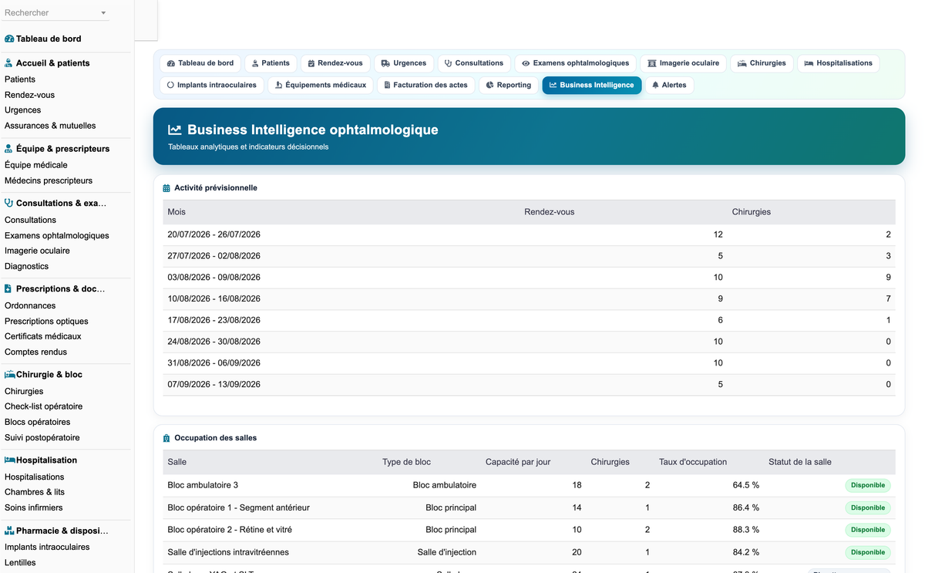Switch to the Patients tab
Screen dimensions: 925x573
tap(271, 63)
